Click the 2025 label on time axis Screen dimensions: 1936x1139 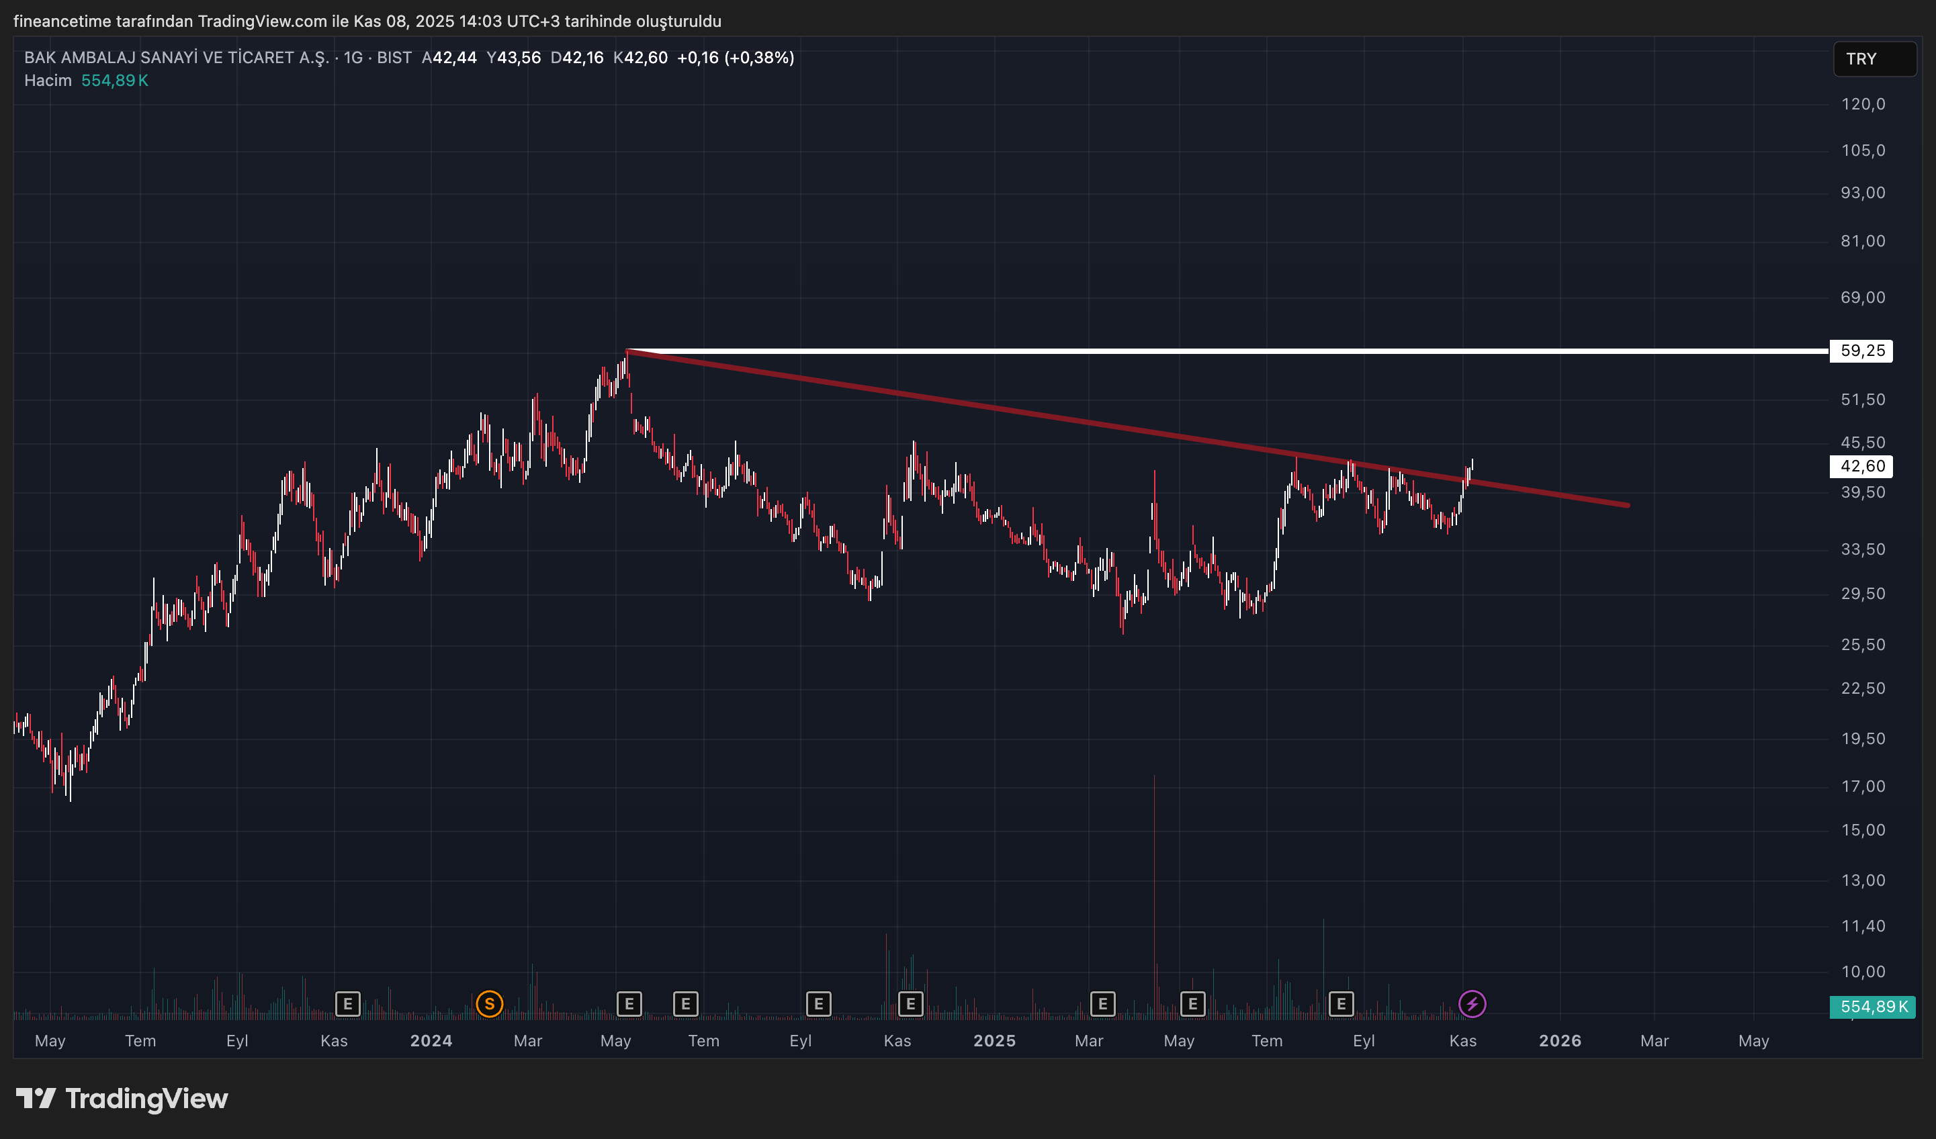(994, 1041)
